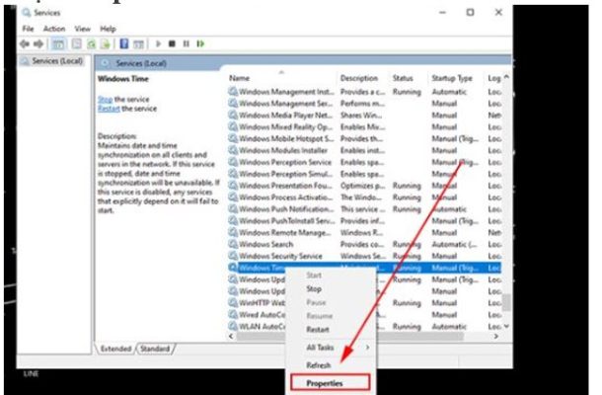Choose Restart in the context menu
Screen dimensions: 602x395
coord(318,330)
